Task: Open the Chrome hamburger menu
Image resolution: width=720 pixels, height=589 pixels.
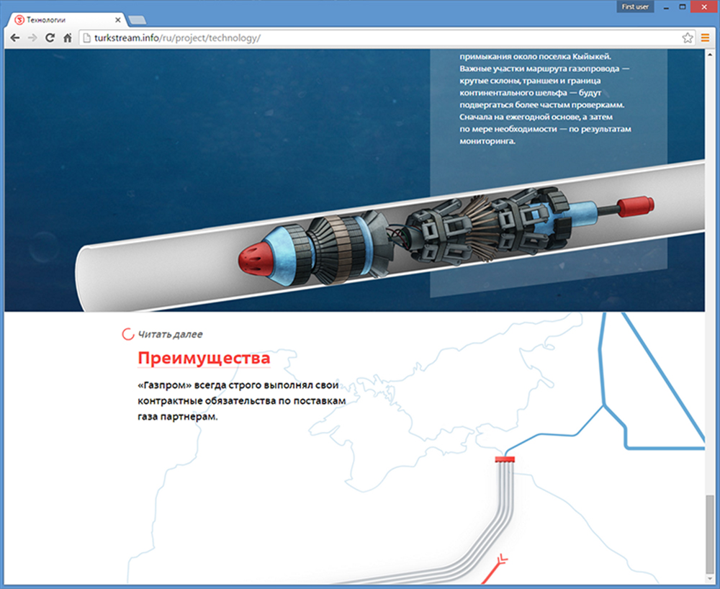Action: 705,37
